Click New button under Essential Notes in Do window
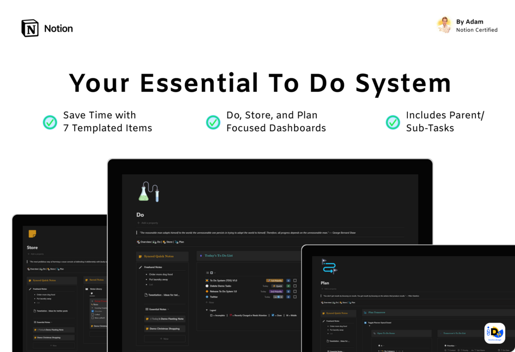515x352 pixels. [x=164, y=339]
